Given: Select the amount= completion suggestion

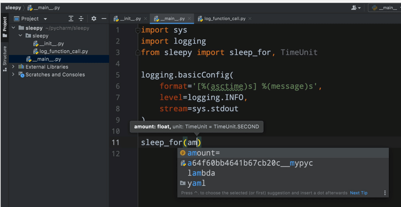Looking at the screenshot, I should click(x=203, y=153).
